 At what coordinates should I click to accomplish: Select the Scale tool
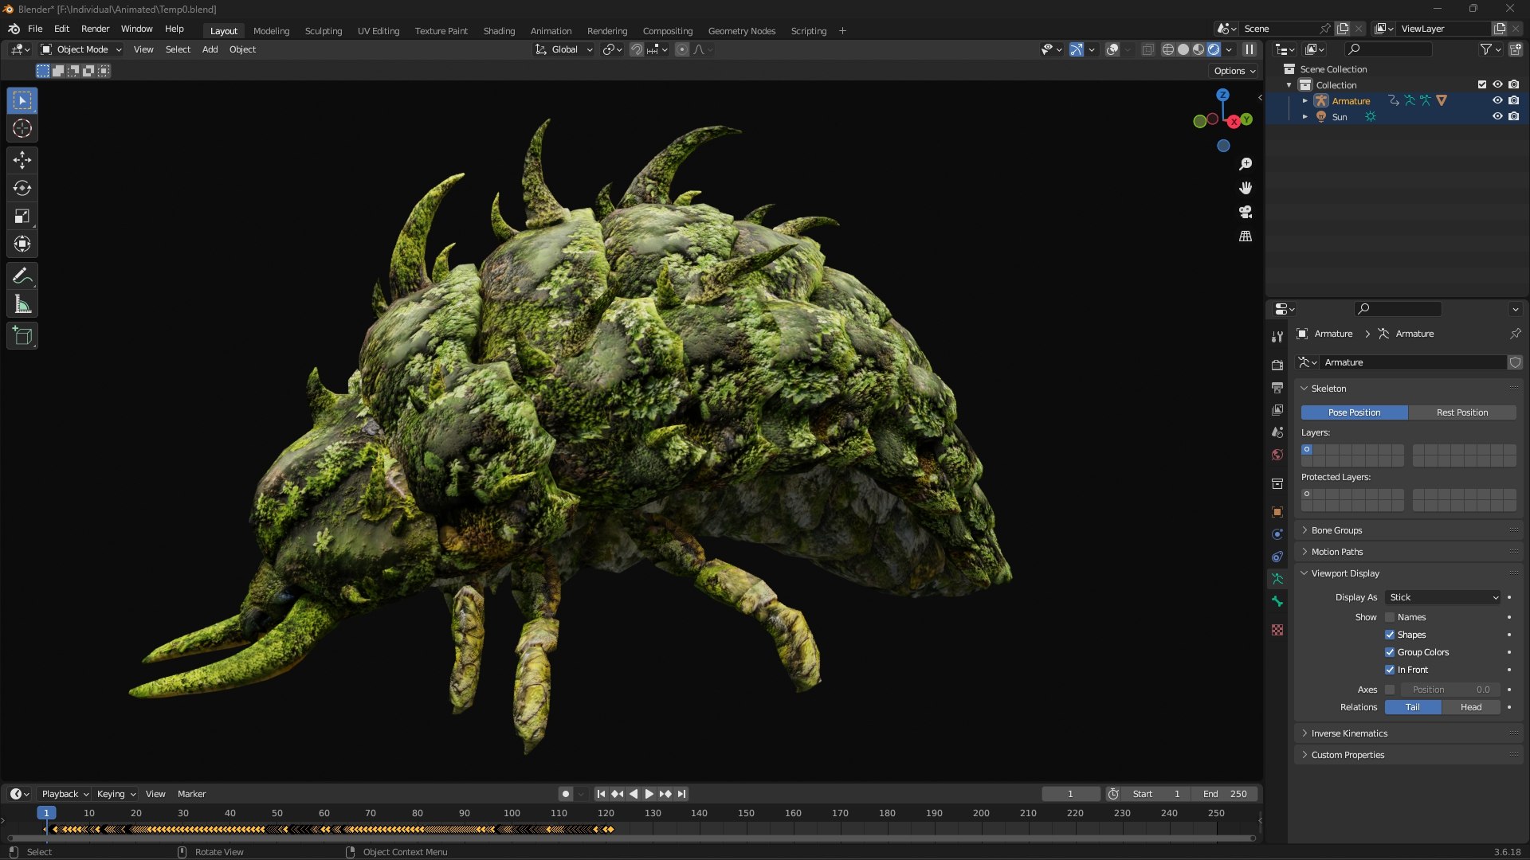[22, 216]
